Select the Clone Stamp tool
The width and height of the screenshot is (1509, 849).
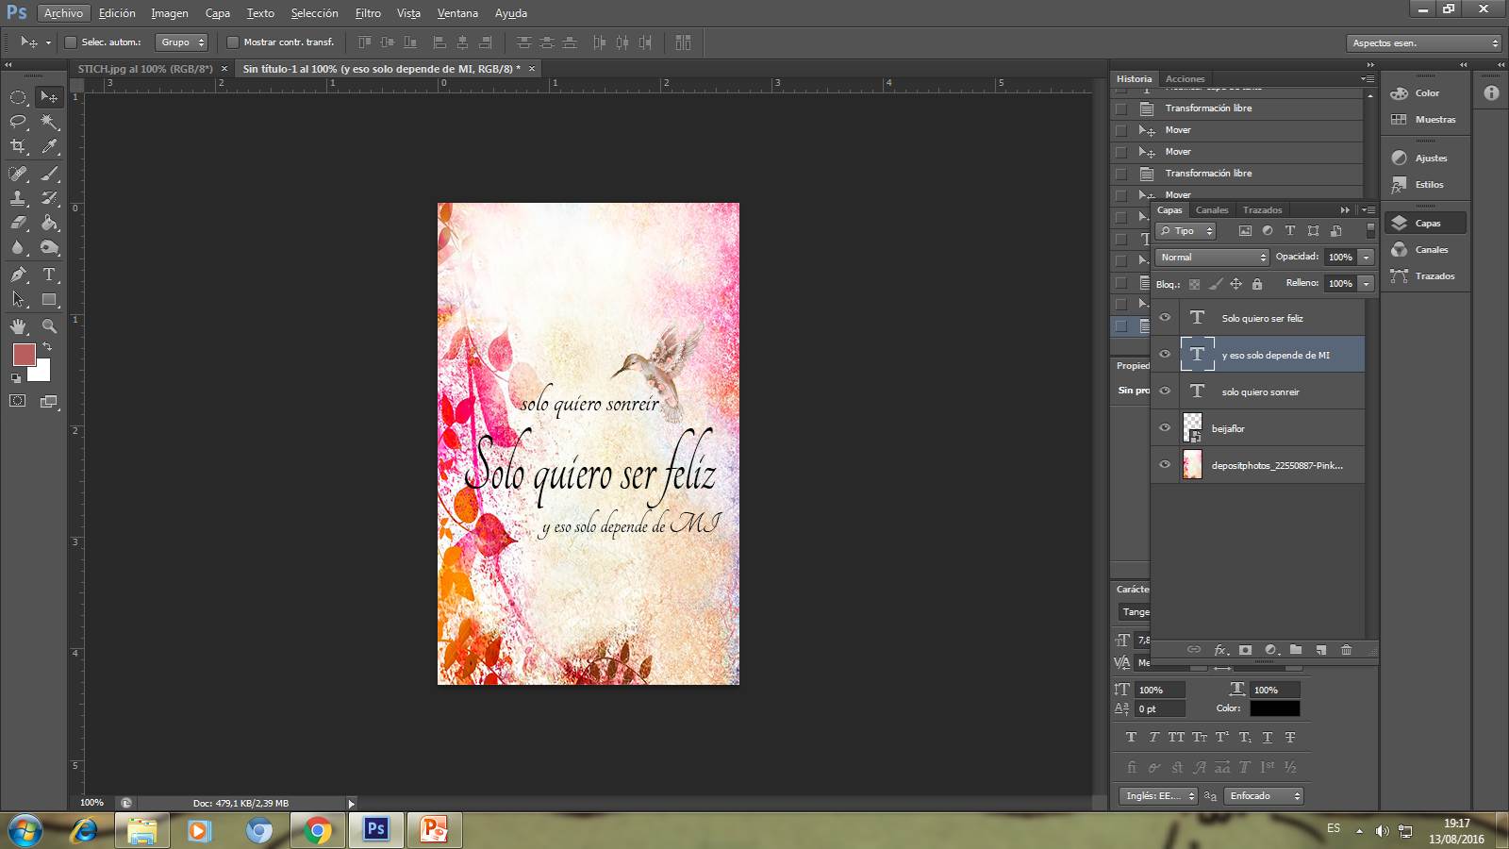coord(18,198)
